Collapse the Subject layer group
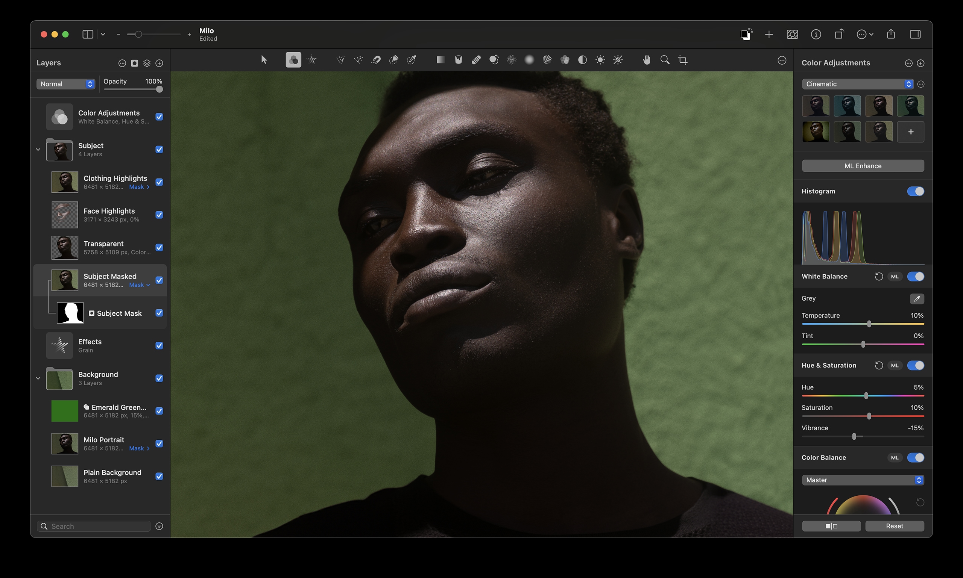Screen dimensions: 963x578 38,149
